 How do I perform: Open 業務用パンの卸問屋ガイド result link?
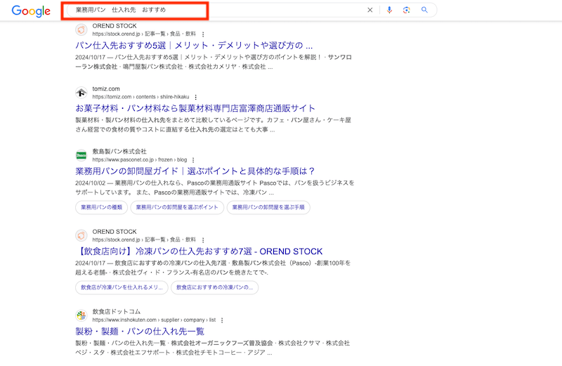coord(195,171)
